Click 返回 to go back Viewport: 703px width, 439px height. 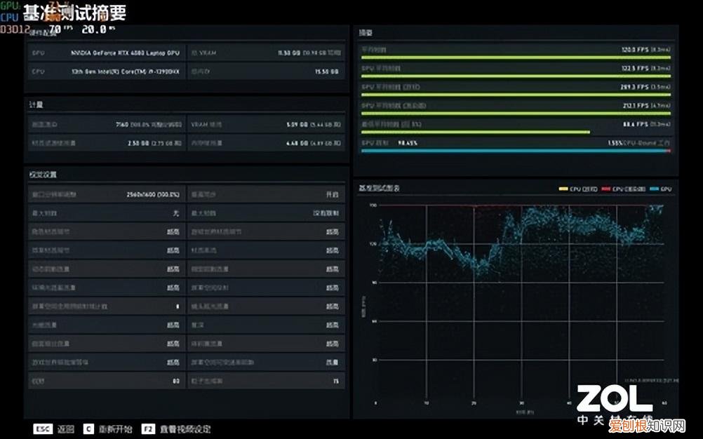[65, 428]
